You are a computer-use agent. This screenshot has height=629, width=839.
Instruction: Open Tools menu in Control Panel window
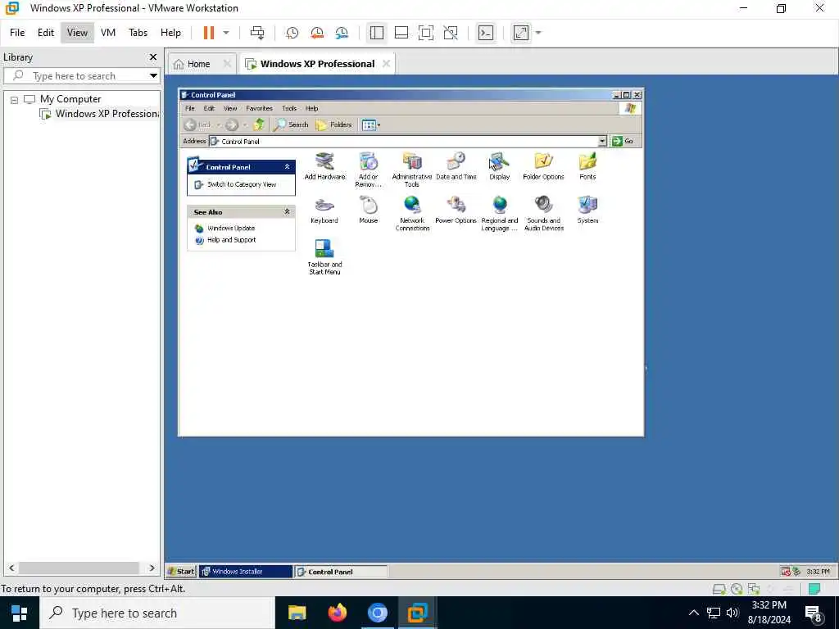click(289, 108)
